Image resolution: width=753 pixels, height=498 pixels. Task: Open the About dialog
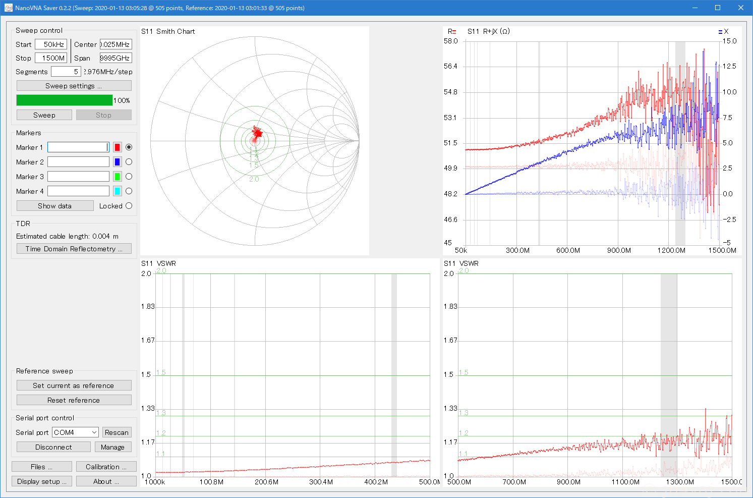pyautogui.click(x=106, y=481)
